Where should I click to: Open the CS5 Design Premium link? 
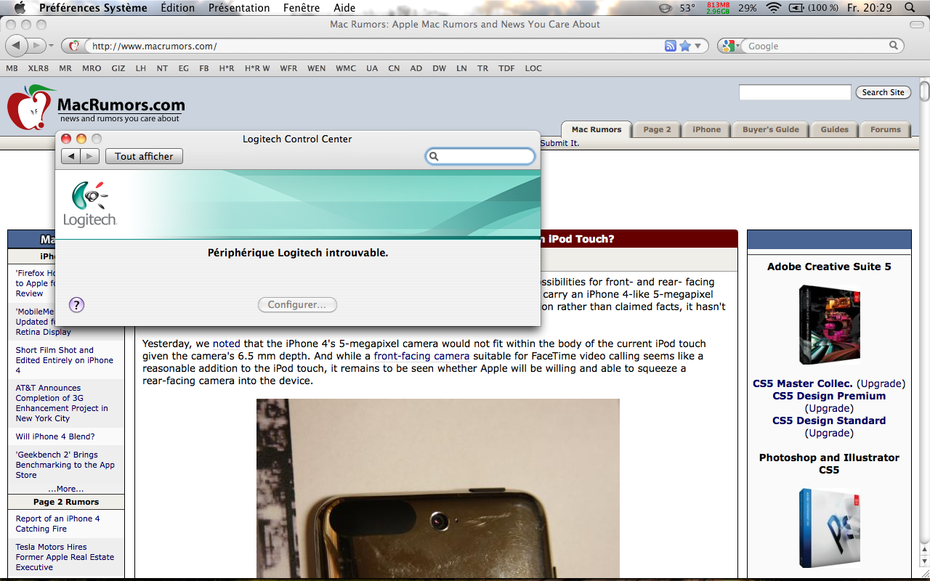click(x=829, y=396)
